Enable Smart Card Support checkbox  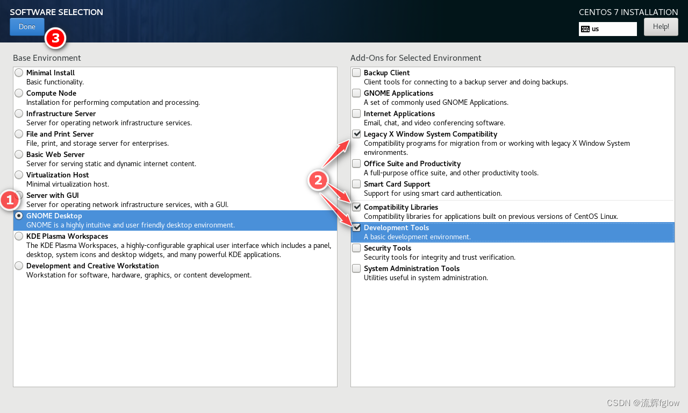point(356,184)
